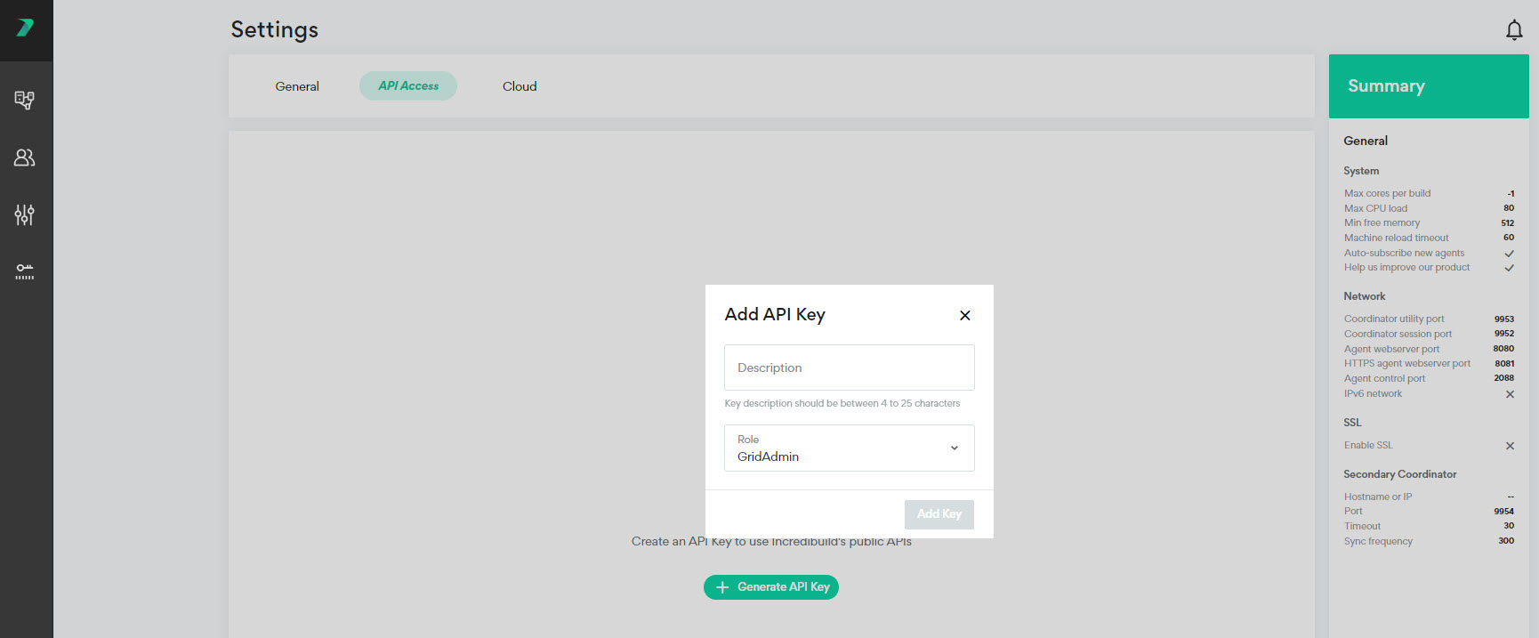Click the Generate API Key button
Image resolution: width=1539 pixels, height=638 pixels.
(771, 587)
